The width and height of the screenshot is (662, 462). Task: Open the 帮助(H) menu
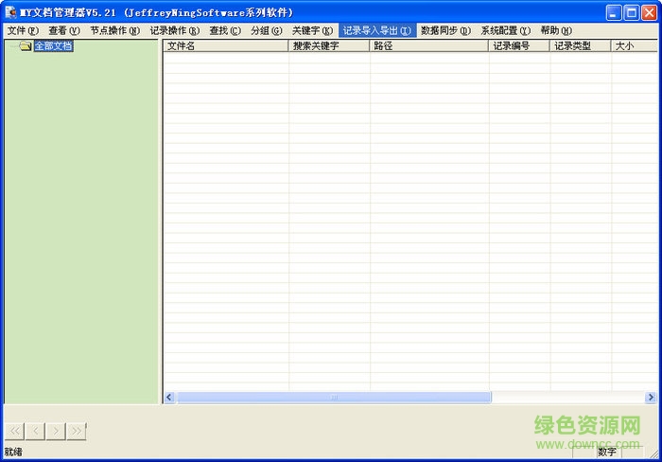[556, 30]
